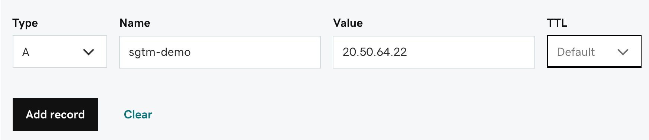Click the Name field label
Image resolution: width=649 pixels, height=140 pixels.
pyautogui.click(x=135, y=23)
